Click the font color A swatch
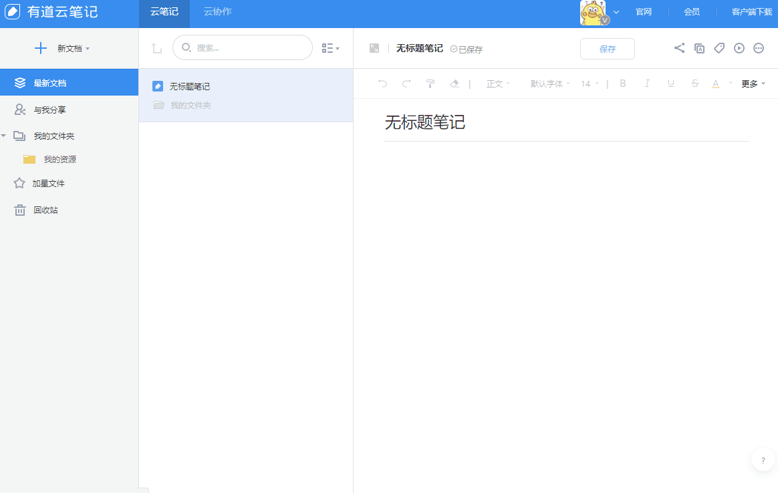The width and height of the screenshot is (778, 493). pos(715,84)
